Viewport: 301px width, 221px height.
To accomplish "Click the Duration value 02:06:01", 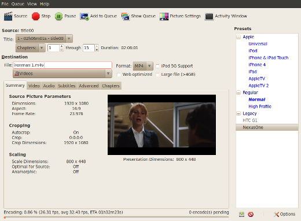I will point(130,48).
